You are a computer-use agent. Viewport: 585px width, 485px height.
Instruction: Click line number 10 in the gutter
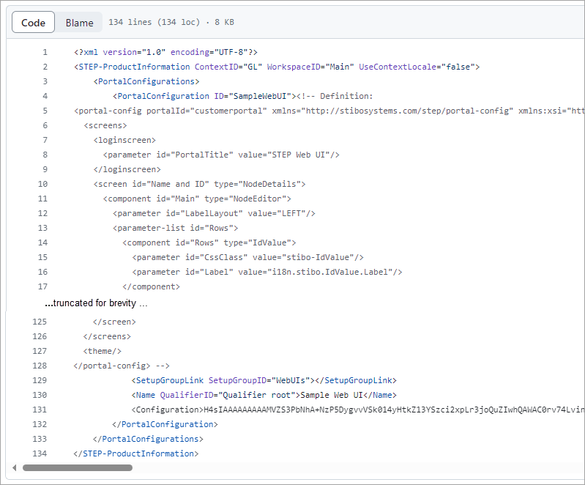coord(42,184)
